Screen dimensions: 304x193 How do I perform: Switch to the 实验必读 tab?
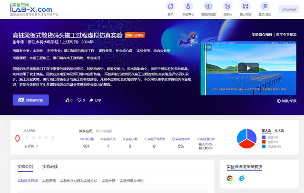pyautogui.click(x=50, y=166)
